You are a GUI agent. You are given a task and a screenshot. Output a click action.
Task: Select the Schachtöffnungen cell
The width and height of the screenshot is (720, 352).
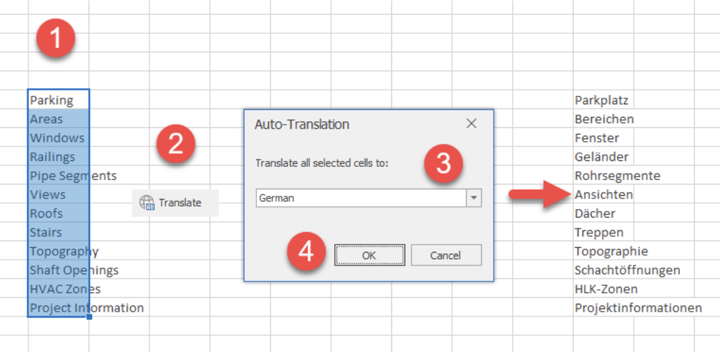tap(604, 270)
